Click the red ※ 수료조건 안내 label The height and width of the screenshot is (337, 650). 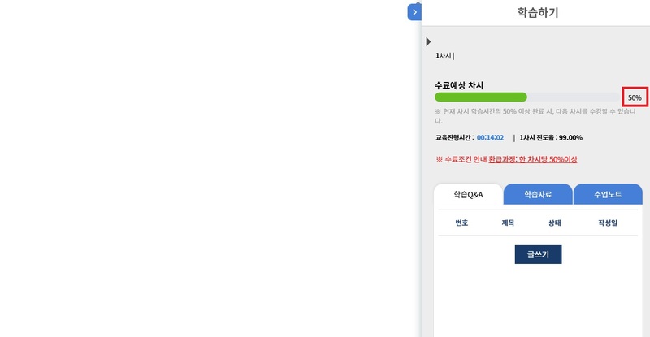[461, 160]
